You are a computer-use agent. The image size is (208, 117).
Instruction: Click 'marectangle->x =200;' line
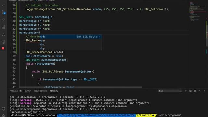pos(35,29)
